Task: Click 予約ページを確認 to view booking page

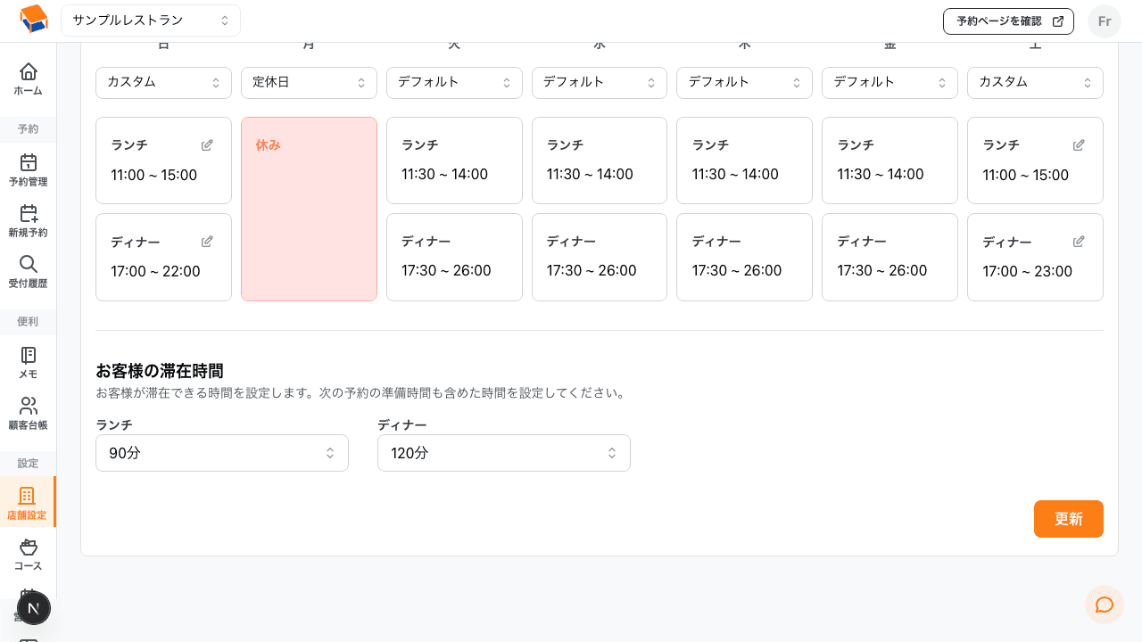Action: point(1008,21)
